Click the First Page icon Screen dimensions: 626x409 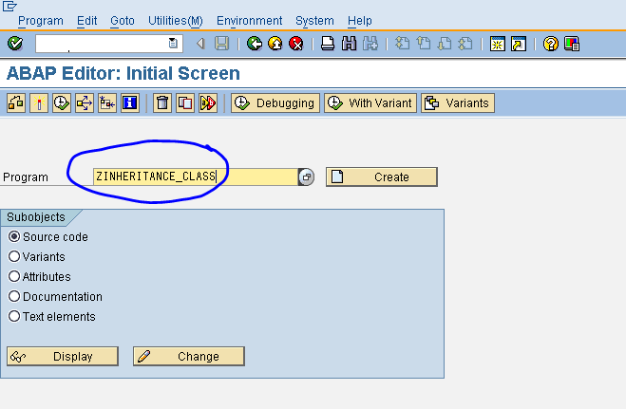tap(403, 43)
